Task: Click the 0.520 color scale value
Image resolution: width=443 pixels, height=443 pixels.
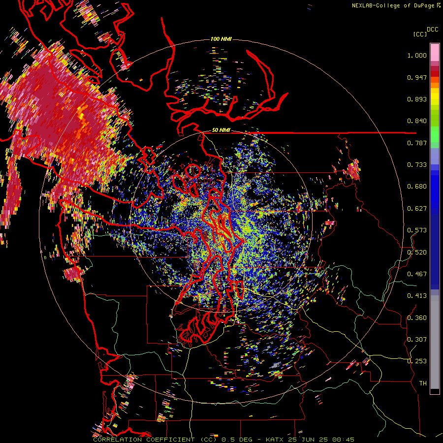Action: click(417, 253)
